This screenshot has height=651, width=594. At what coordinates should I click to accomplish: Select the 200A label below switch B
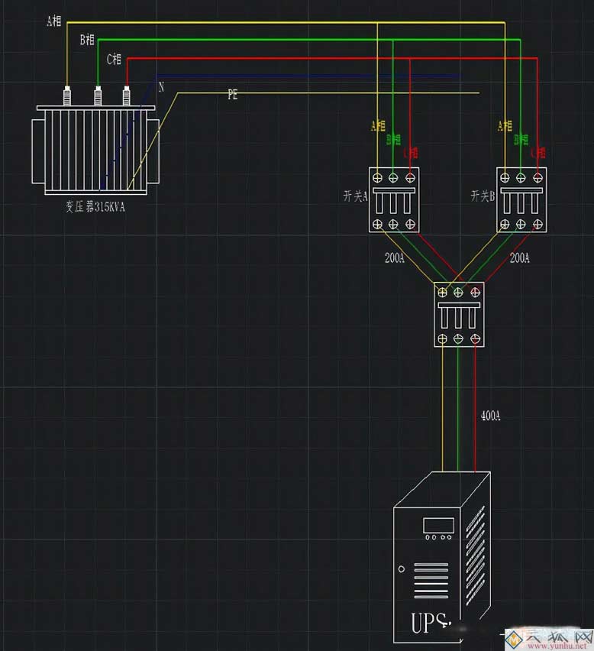tap(520, 257)
